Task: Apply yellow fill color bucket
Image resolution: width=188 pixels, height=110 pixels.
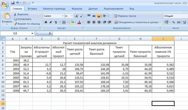Action: [x=72, y=22]
